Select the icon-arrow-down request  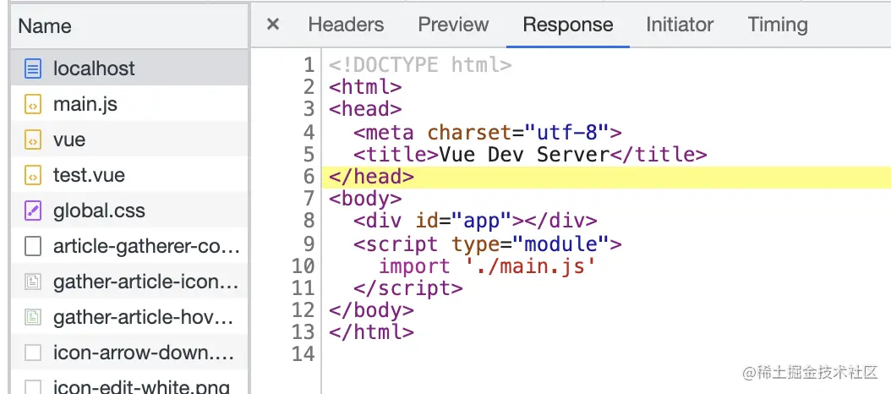coord(129,352)
